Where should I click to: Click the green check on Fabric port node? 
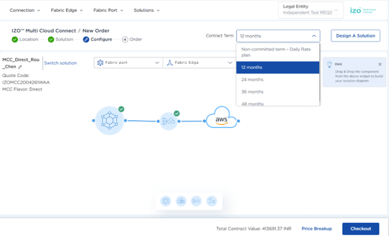tap(122, 109)
